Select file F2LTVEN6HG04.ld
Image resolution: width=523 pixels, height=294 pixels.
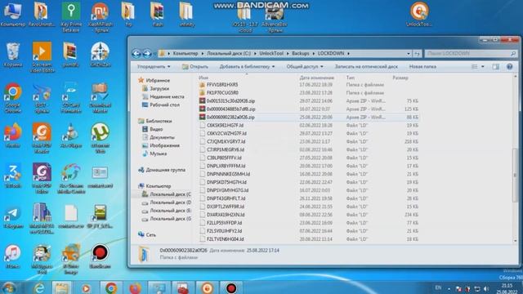226,239
